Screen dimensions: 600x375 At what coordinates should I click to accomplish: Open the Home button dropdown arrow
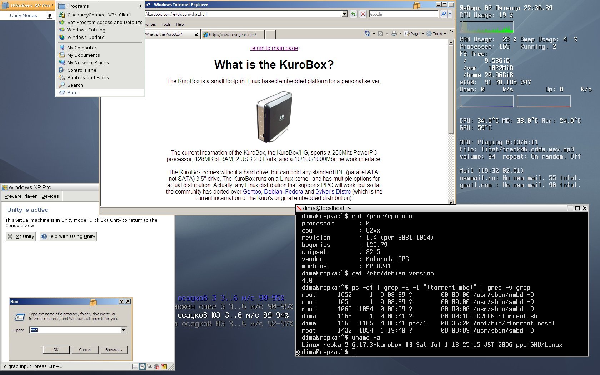[x=374, y=34]
